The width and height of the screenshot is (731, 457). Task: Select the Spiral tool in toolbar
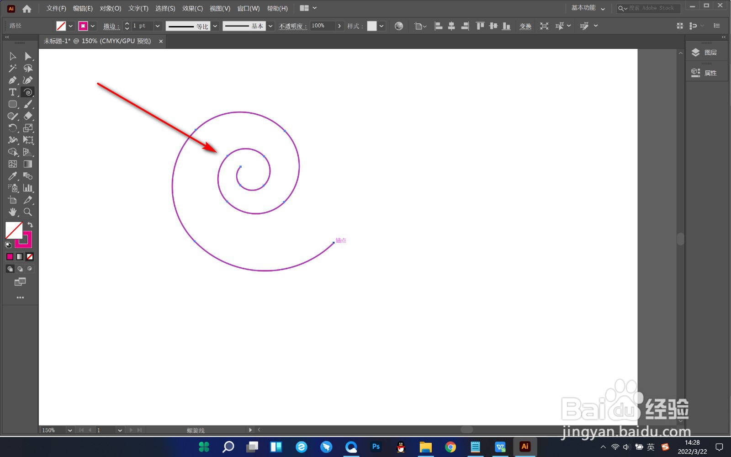(x=28, y=92)
